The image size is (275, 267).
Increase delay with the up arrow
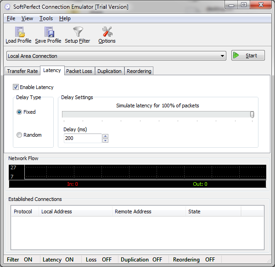point(105,136)
